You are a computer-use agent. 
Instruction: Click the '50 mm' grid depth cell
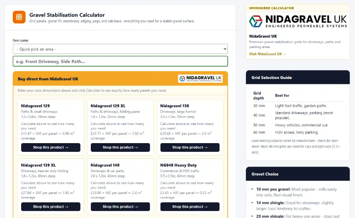[x=259, y=125]
